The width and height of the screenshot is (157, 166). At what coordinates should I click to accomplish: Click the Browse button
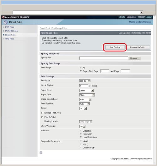[134, 58]
